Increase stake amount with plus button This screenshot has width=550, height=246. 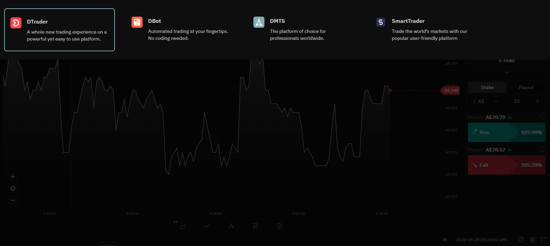(537, 101)
